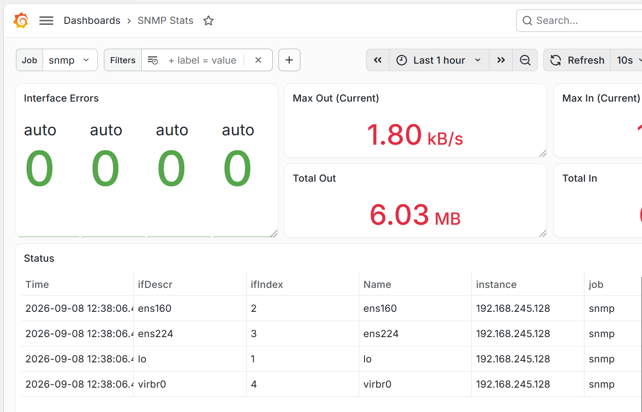Click the Filters history icon

click(x=153, y=60)
